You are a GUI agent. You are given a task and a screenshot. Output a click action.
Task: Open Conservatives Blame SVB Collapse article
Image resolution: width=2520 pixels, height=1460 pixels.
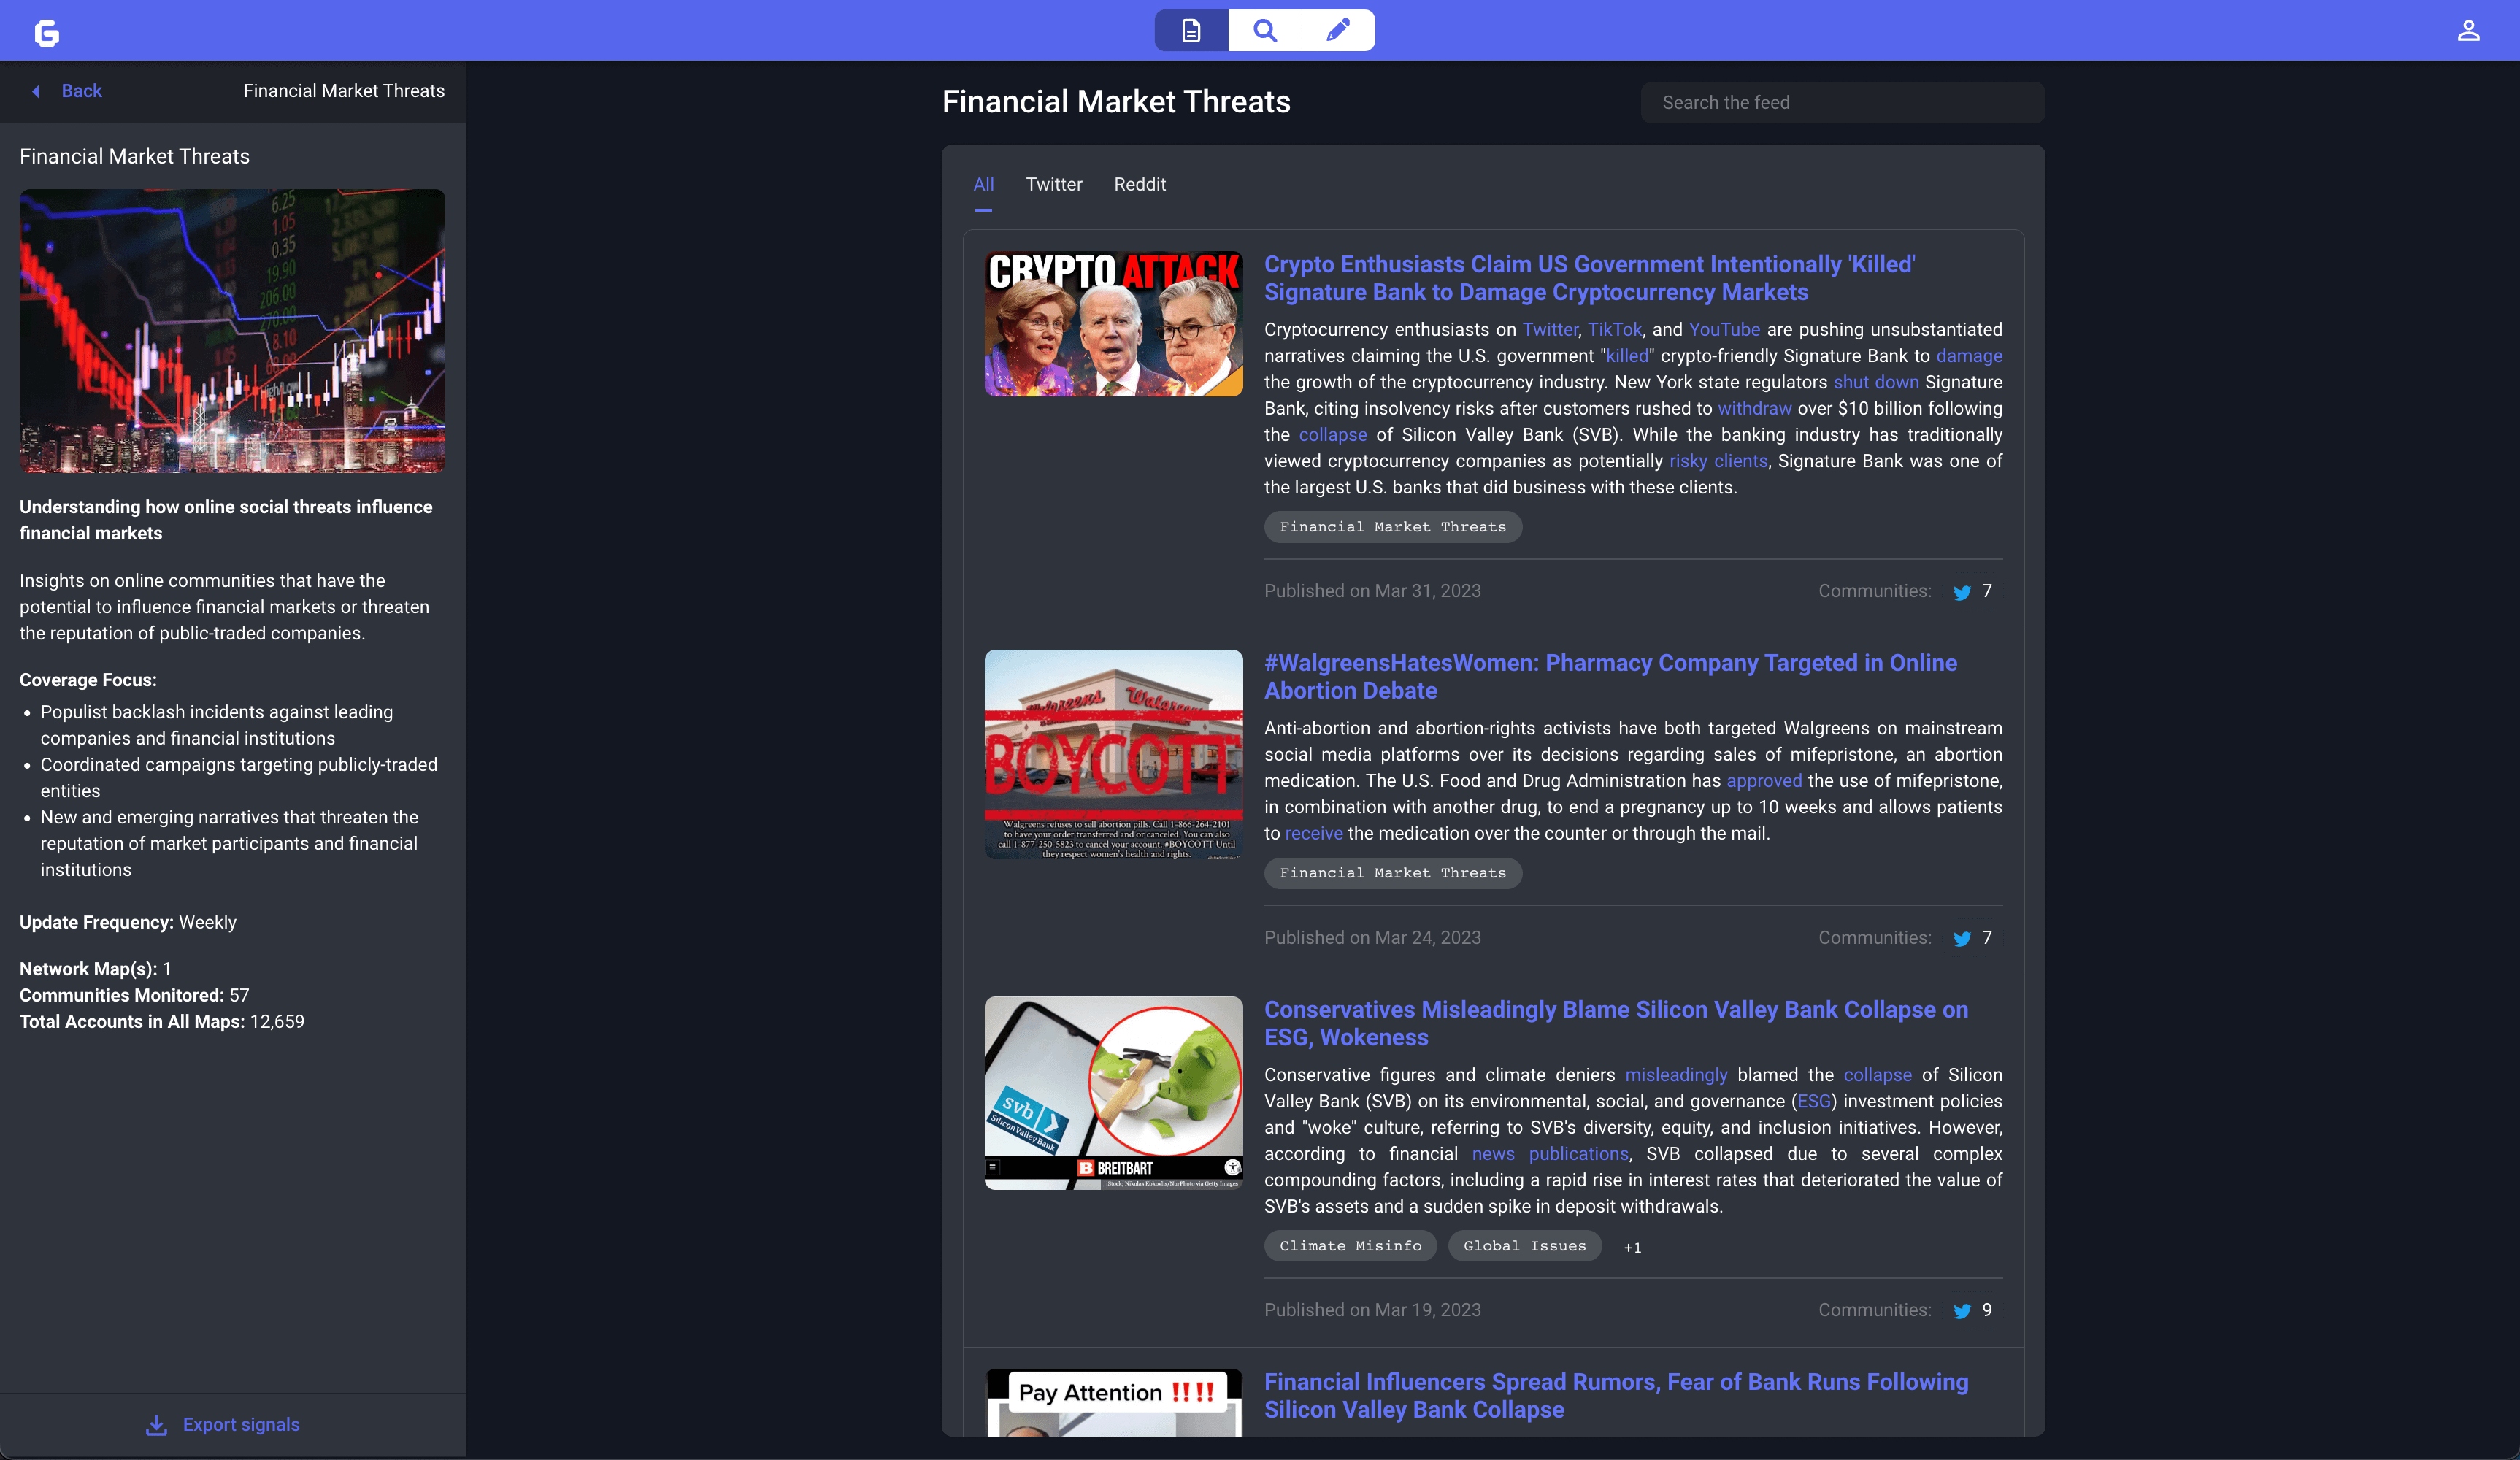click(1616, 1023)
